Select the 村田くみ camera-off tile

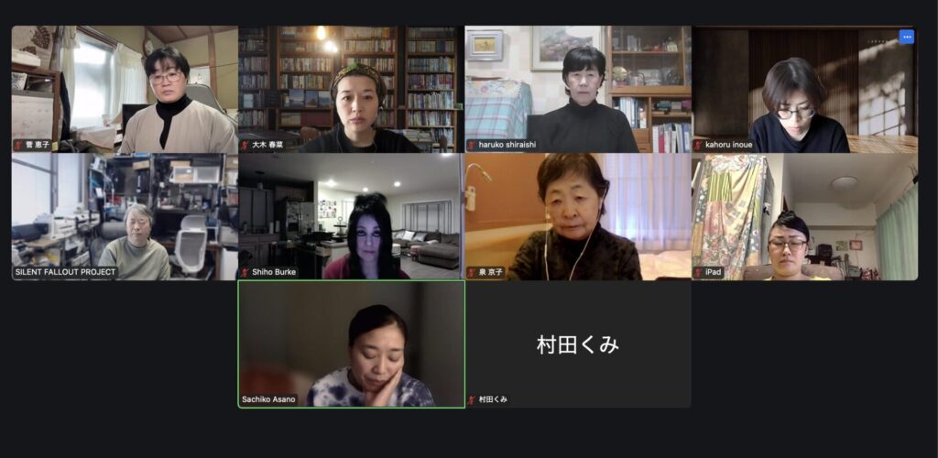(x=578, y=344)
